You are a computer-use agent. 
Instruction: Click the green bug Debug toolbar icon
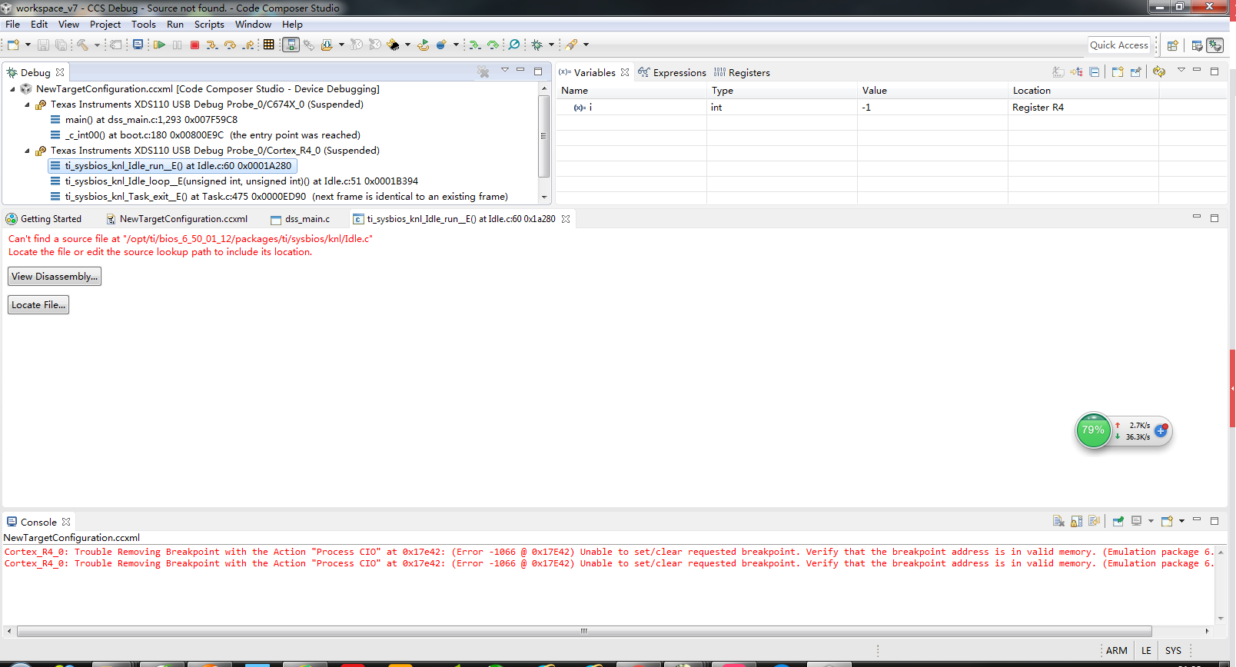pos(537,45)
